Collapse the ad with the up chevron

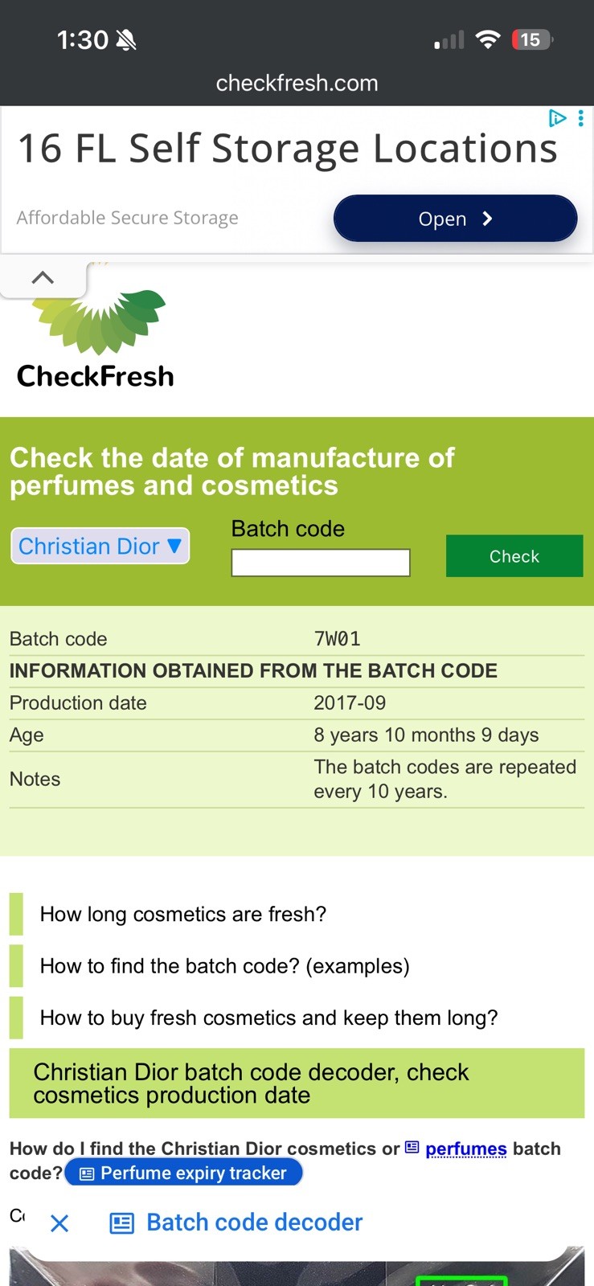tap(43, 278)
